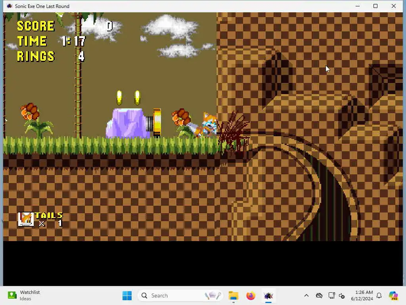The width and height of the screenshot is (406, 305).
Task: Click the right floating gold ring
Action: click(137, 98)
